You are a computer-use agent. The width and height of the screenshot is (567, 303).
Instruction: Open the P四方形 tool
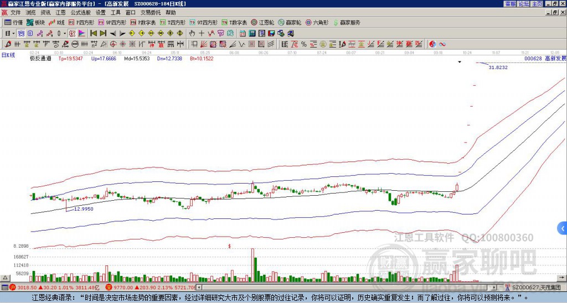82,22
